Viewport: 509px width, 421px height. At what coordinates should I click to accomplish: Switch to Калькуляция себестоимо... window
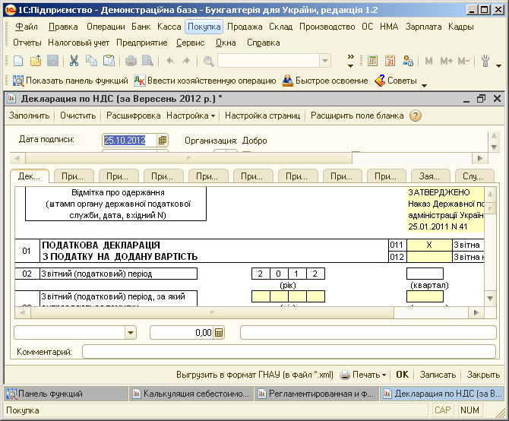click(191, 394)
